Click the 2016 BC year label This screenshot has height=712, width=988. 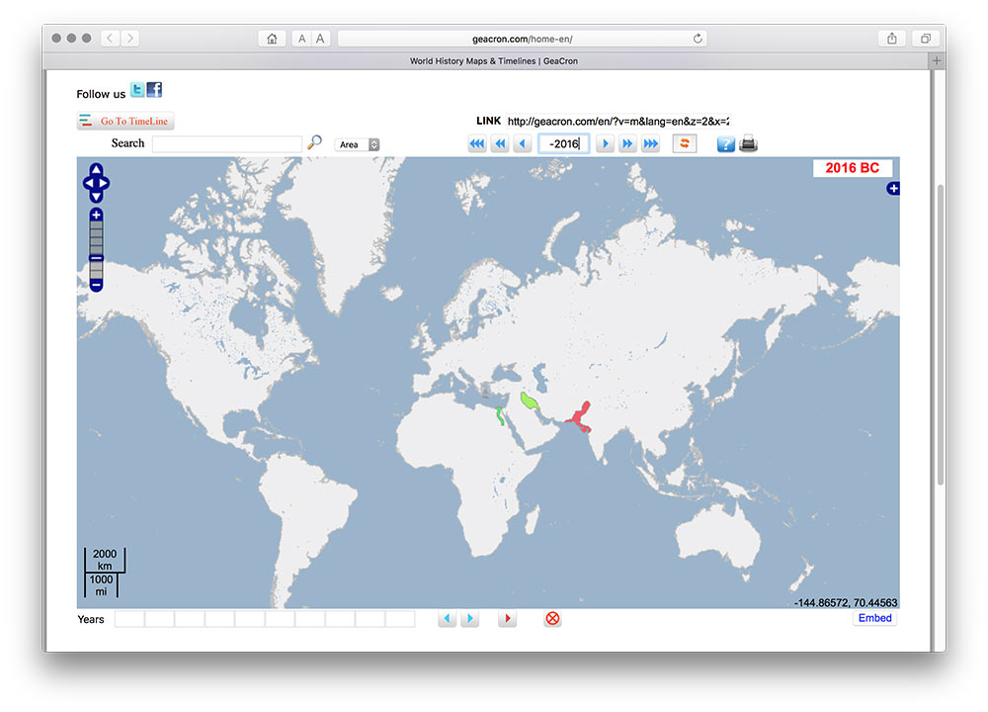853,168
